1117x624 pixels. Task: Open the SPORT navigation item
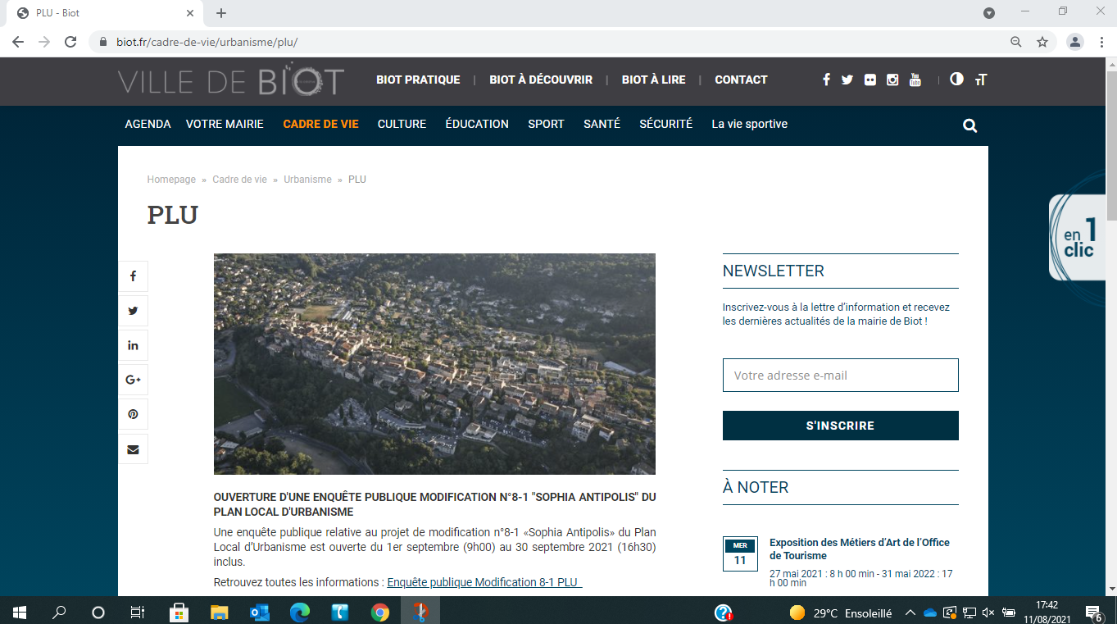(x=546, y=124)
